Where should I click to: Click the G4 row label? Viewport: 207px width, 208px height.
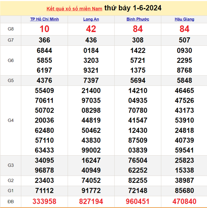[x=11, y=121]
